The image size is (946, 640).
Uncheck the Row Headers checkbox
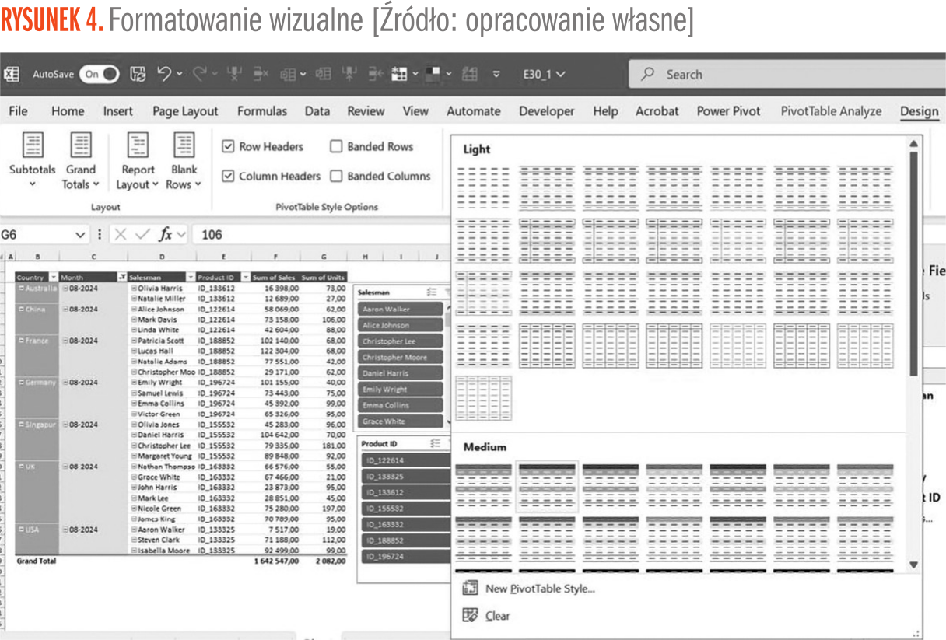228,146
